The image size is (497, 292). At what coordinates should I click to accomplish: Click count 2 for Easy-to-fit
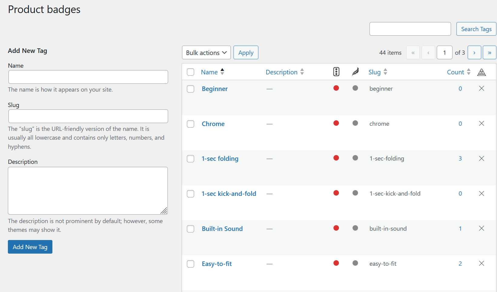[460, 264]
